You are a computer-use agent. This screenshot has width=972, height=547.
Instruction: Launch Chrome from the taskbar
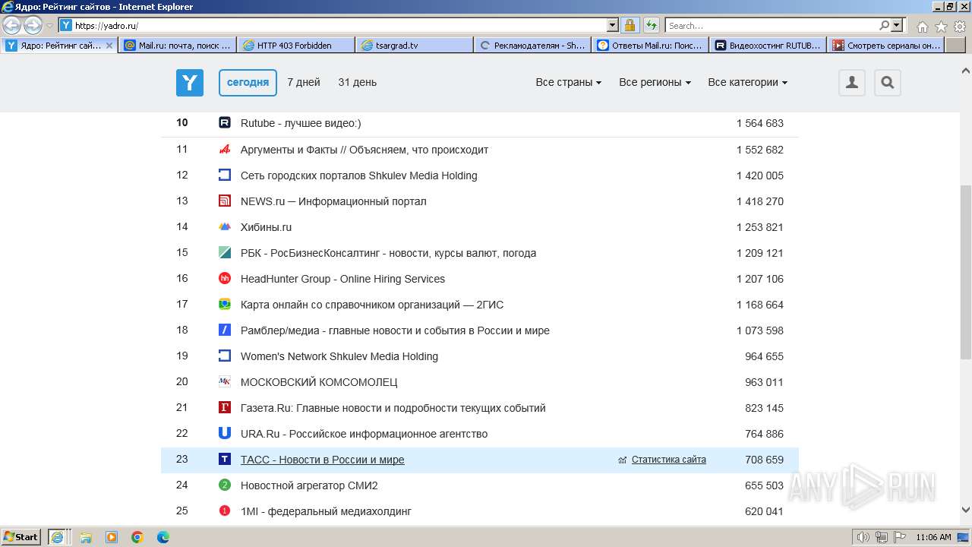point(137,537)
